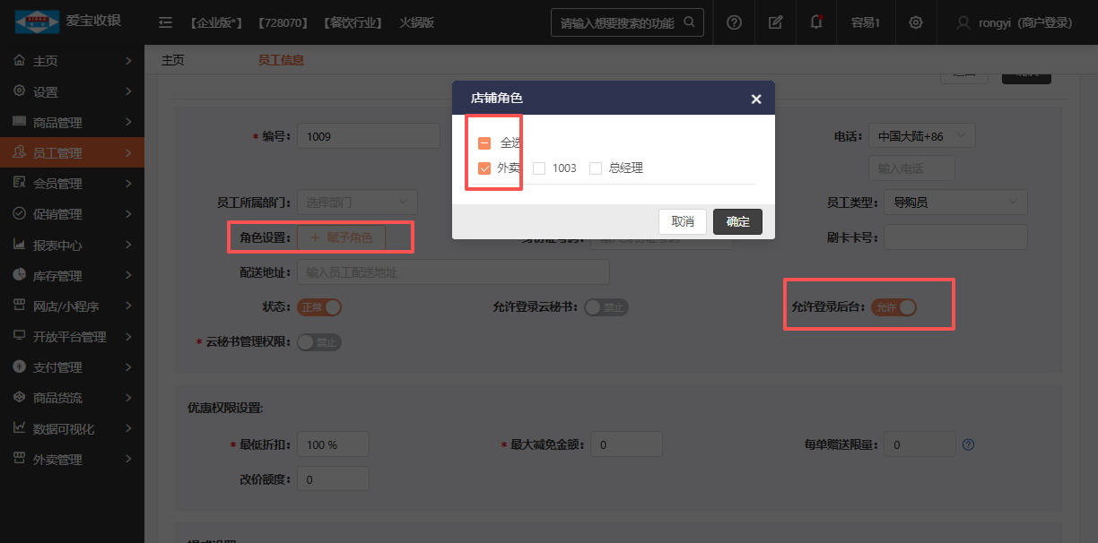Click the settings gear icon in top bar
The width and height of the screenshot is (1098, 543).
915,22
